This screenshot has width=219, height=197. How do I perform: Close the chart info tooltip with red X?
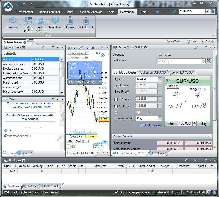click(x=99, y=64)
